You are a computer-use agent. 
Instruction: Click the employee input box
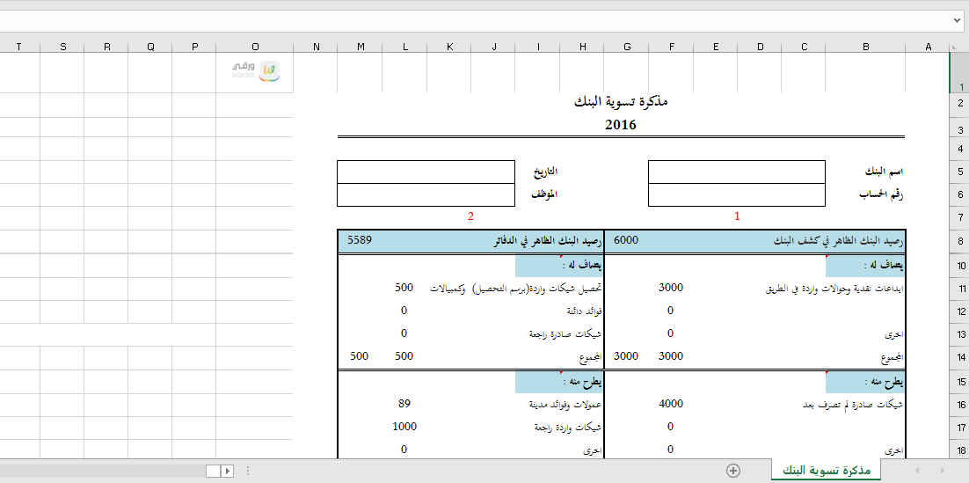pos(426,194)
